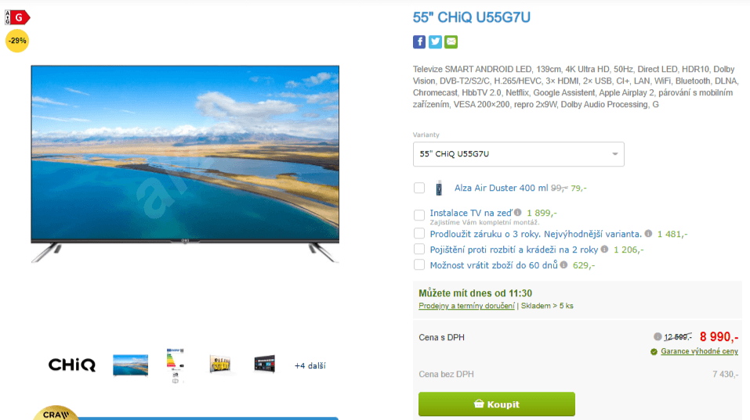
Task: Click info icon next to old price 12 599
Action: 658,336
